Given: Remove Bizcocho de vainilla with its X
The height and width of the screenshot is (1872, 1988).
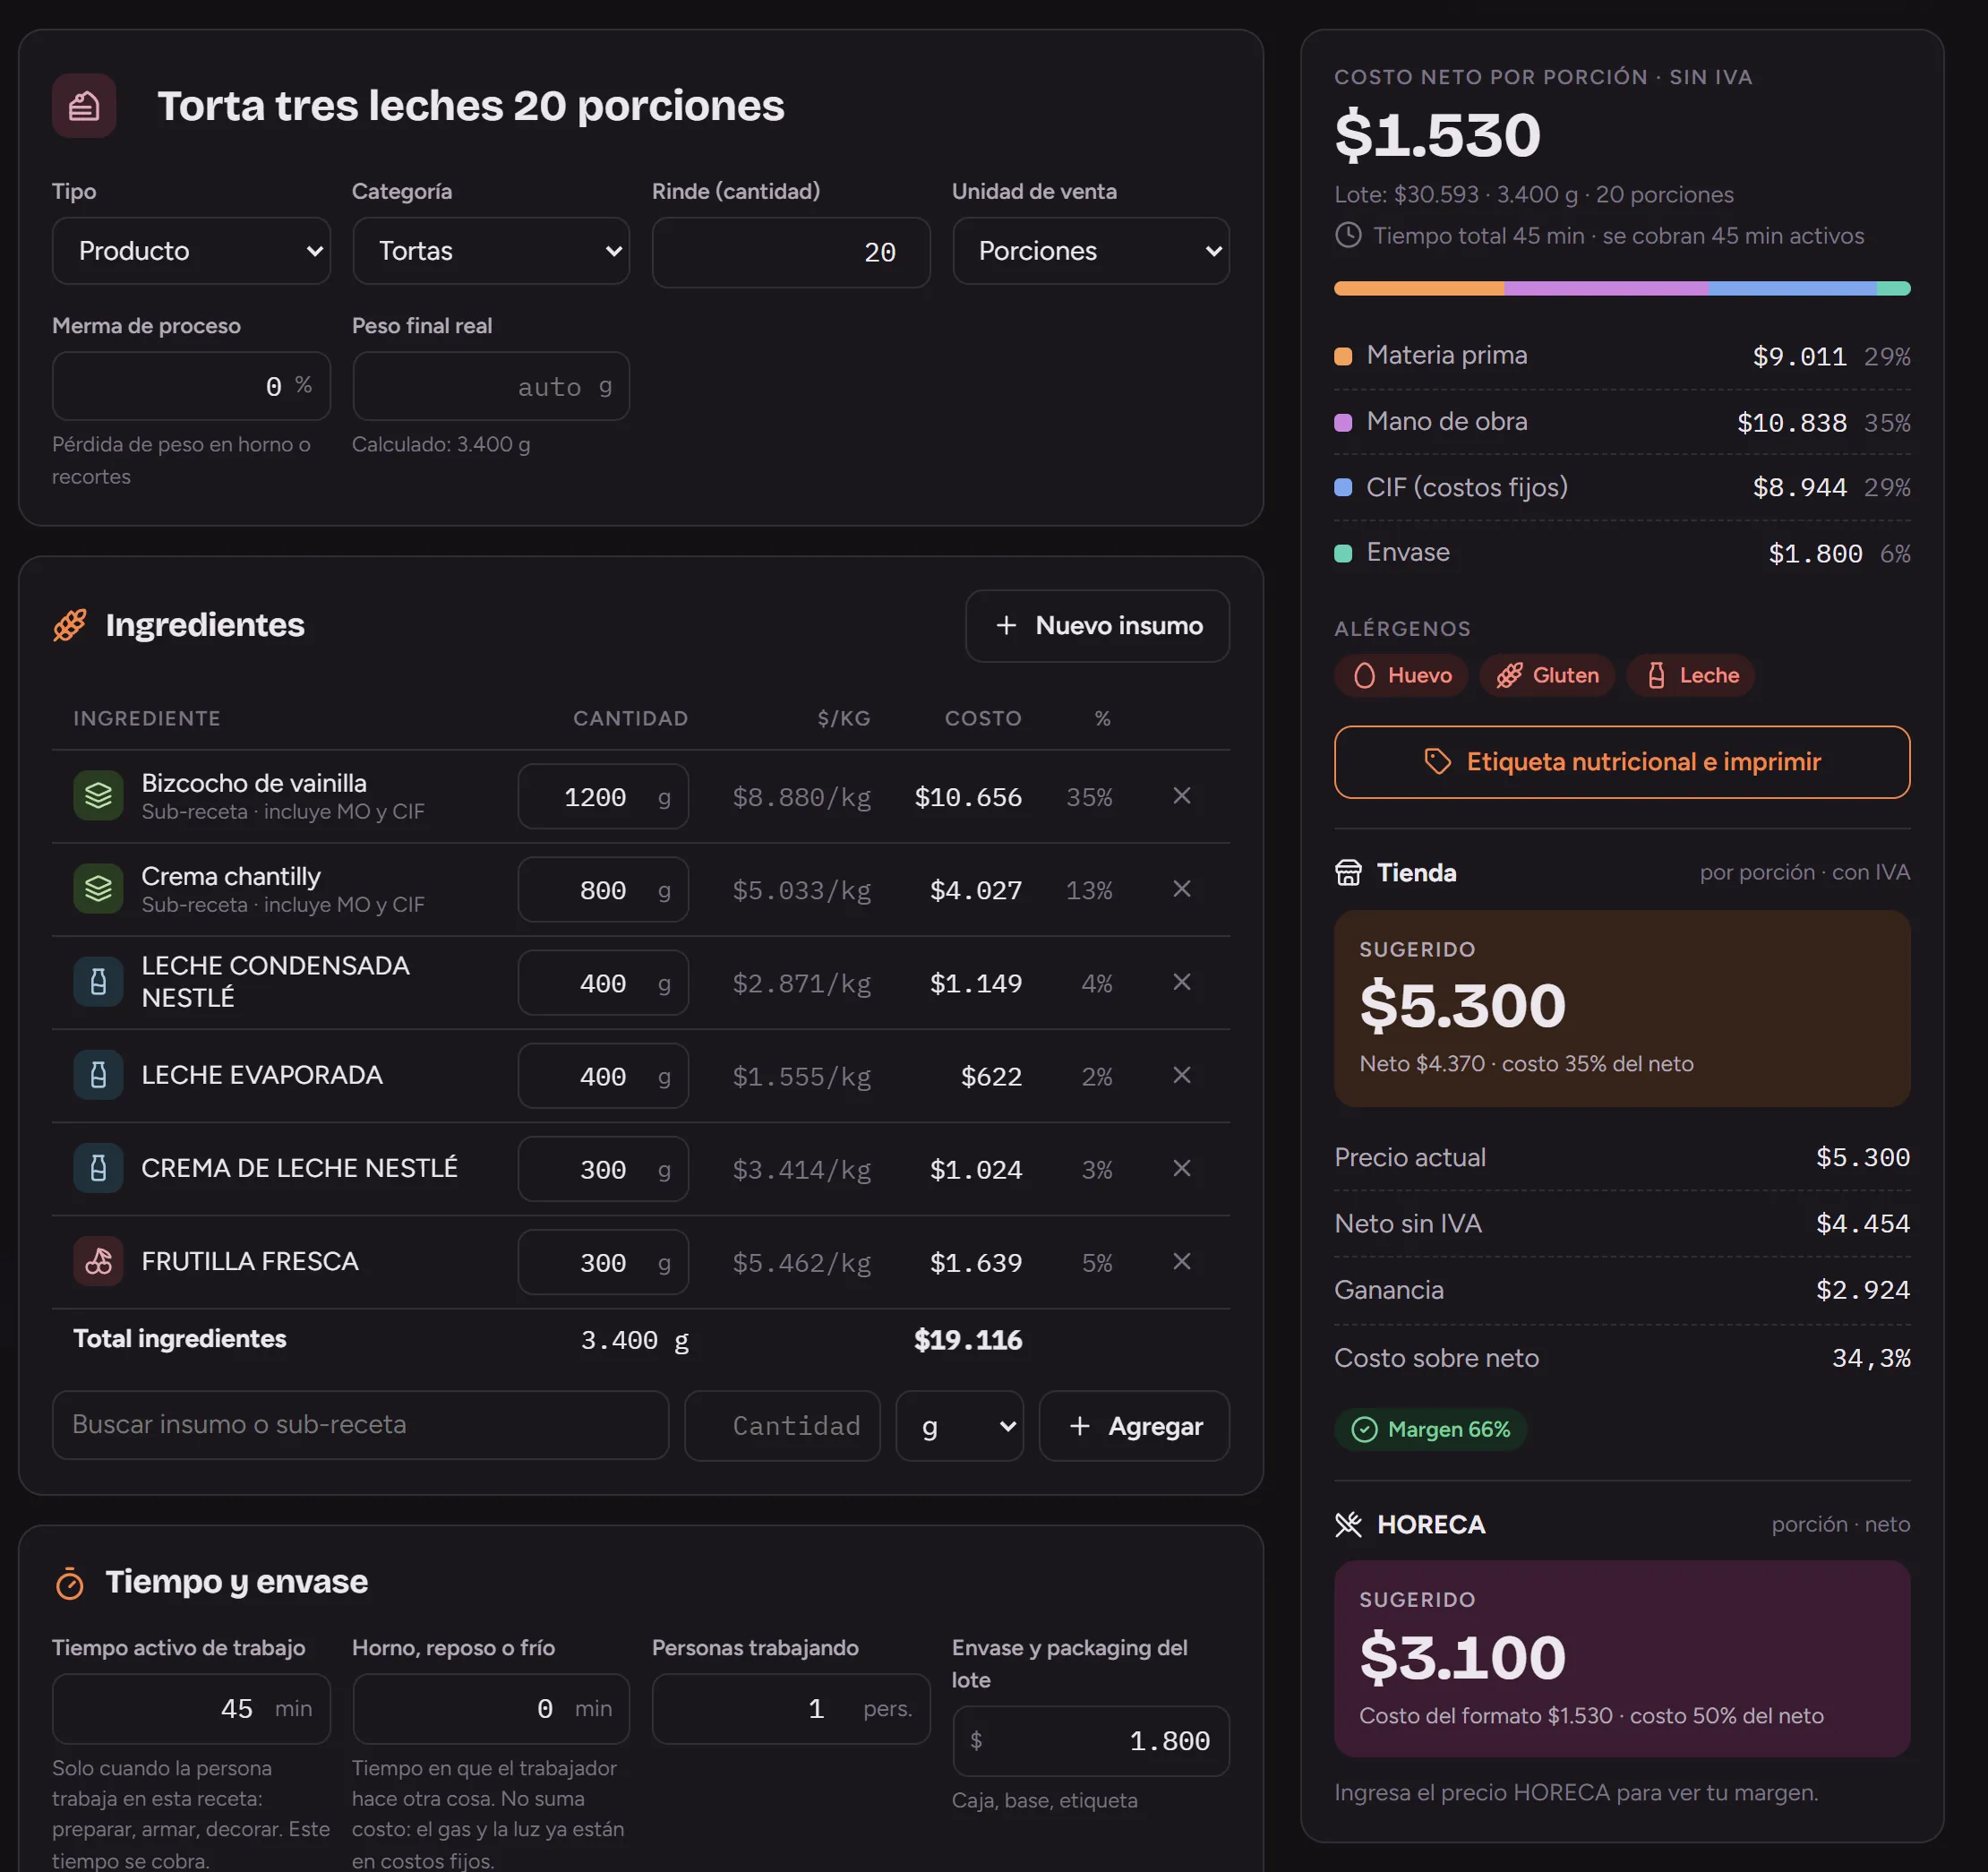Looking at the screenshot, I should [x=1181, y=796].
